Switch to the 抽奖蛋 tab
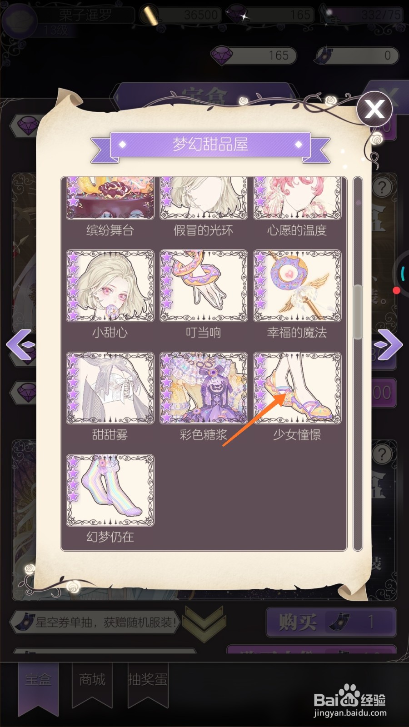This screenshot has height=727, width=409. coord(148,684)
